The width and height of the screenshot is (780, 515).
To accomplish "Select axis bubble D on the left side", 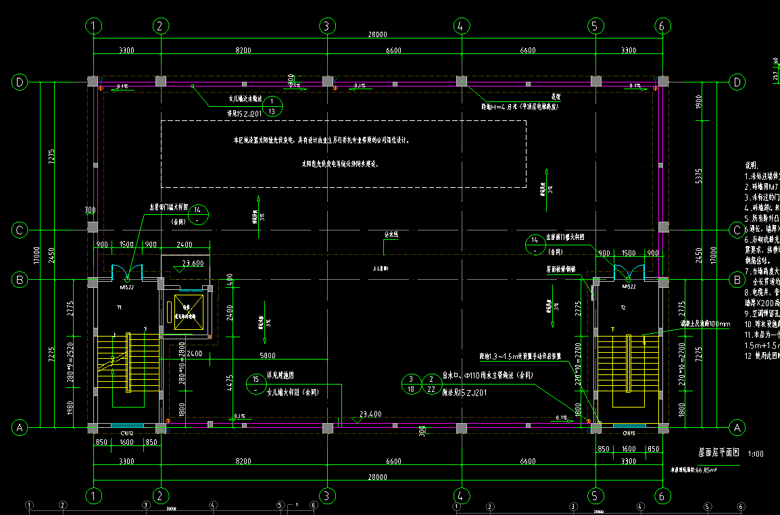I will (x=20, y=82).
